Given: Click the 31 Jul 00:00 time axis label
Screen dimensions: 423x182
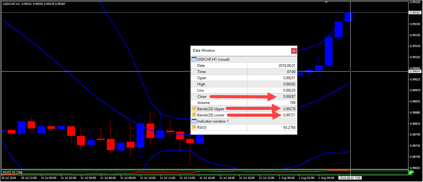Looking at the screenshot, I should click(x=49, y=178).
